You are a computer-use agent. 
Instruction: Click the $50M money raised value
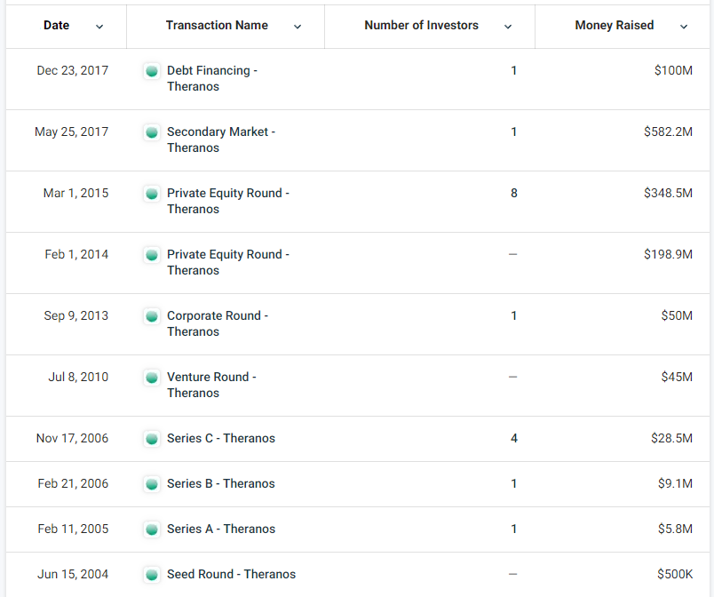(677, 315)
